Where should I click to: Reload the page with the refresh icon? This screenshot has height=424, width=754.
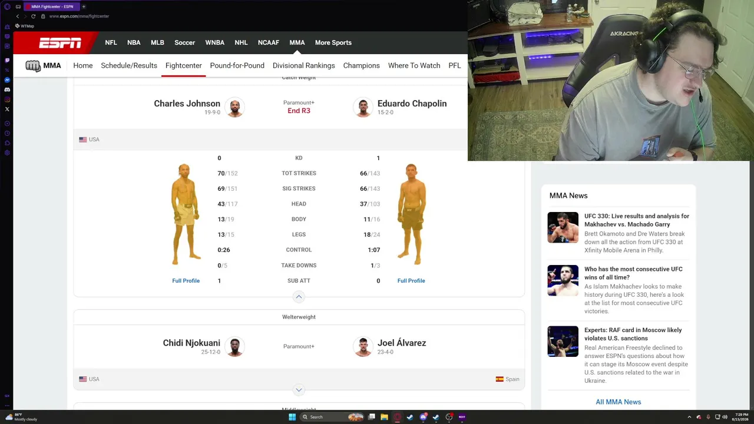click(34, 16)
